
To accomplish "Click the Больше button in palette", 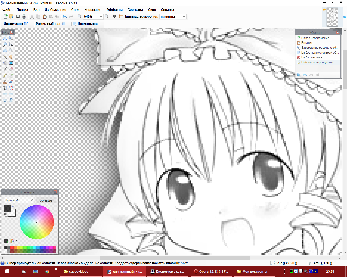I will tap(46, 200).
